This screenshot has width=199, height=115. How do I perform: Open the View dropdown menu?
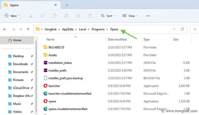tap(130, 16)
